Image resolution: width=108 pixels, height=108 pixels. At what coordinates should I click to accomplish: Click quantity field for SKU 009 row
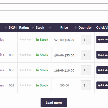[x=86, y=85]
